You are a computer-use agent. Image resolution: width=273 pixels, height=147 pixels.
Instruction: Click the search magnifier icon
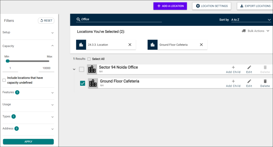(x=78, y=19)
